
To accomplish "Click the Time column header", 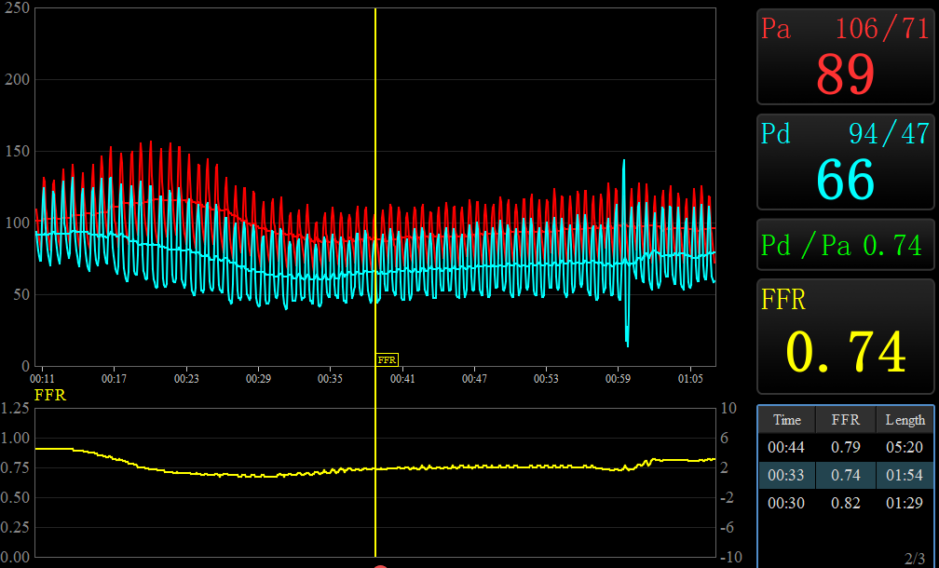I will coord(786,420).
